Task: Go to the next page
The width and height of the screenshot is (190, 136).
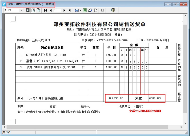Action: click(64, 10)
